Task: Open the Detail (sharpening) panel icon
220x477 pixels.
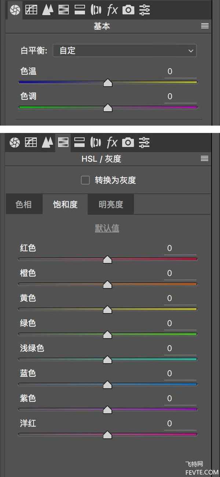Action: [47, 10]
